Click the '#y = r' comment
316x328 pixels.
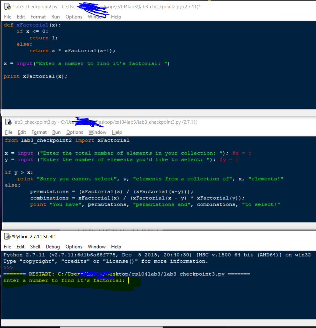tap(229, 160)
